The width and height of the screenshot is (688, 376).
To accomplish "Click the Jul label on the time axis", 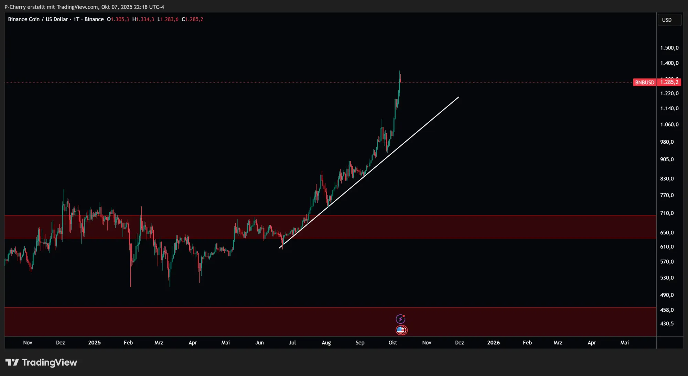I will coord(292,343).
